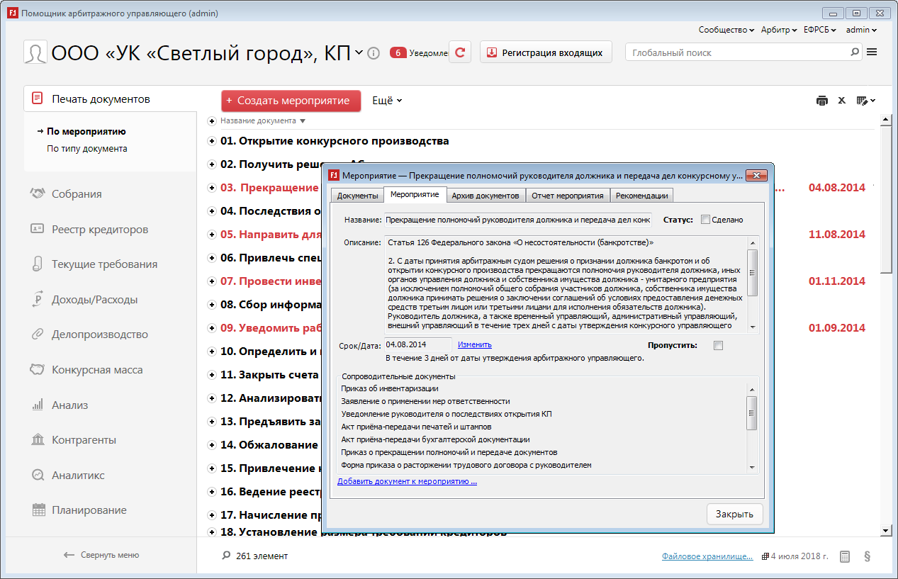898x579 pixels.
Task: Click the paragraph symbol icon in status bar
Action: (867, 556)
